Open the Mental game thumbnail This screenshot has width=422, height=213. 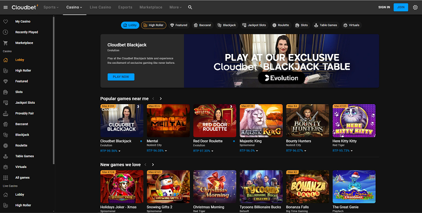(x=168, y=121)
